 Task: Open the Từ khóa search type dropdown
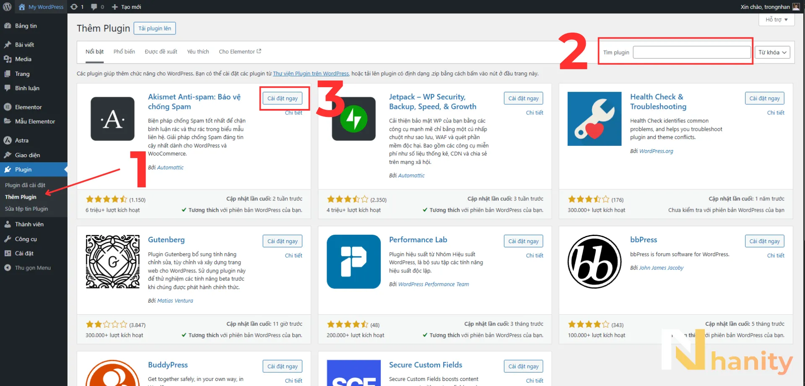click(772, 52)
